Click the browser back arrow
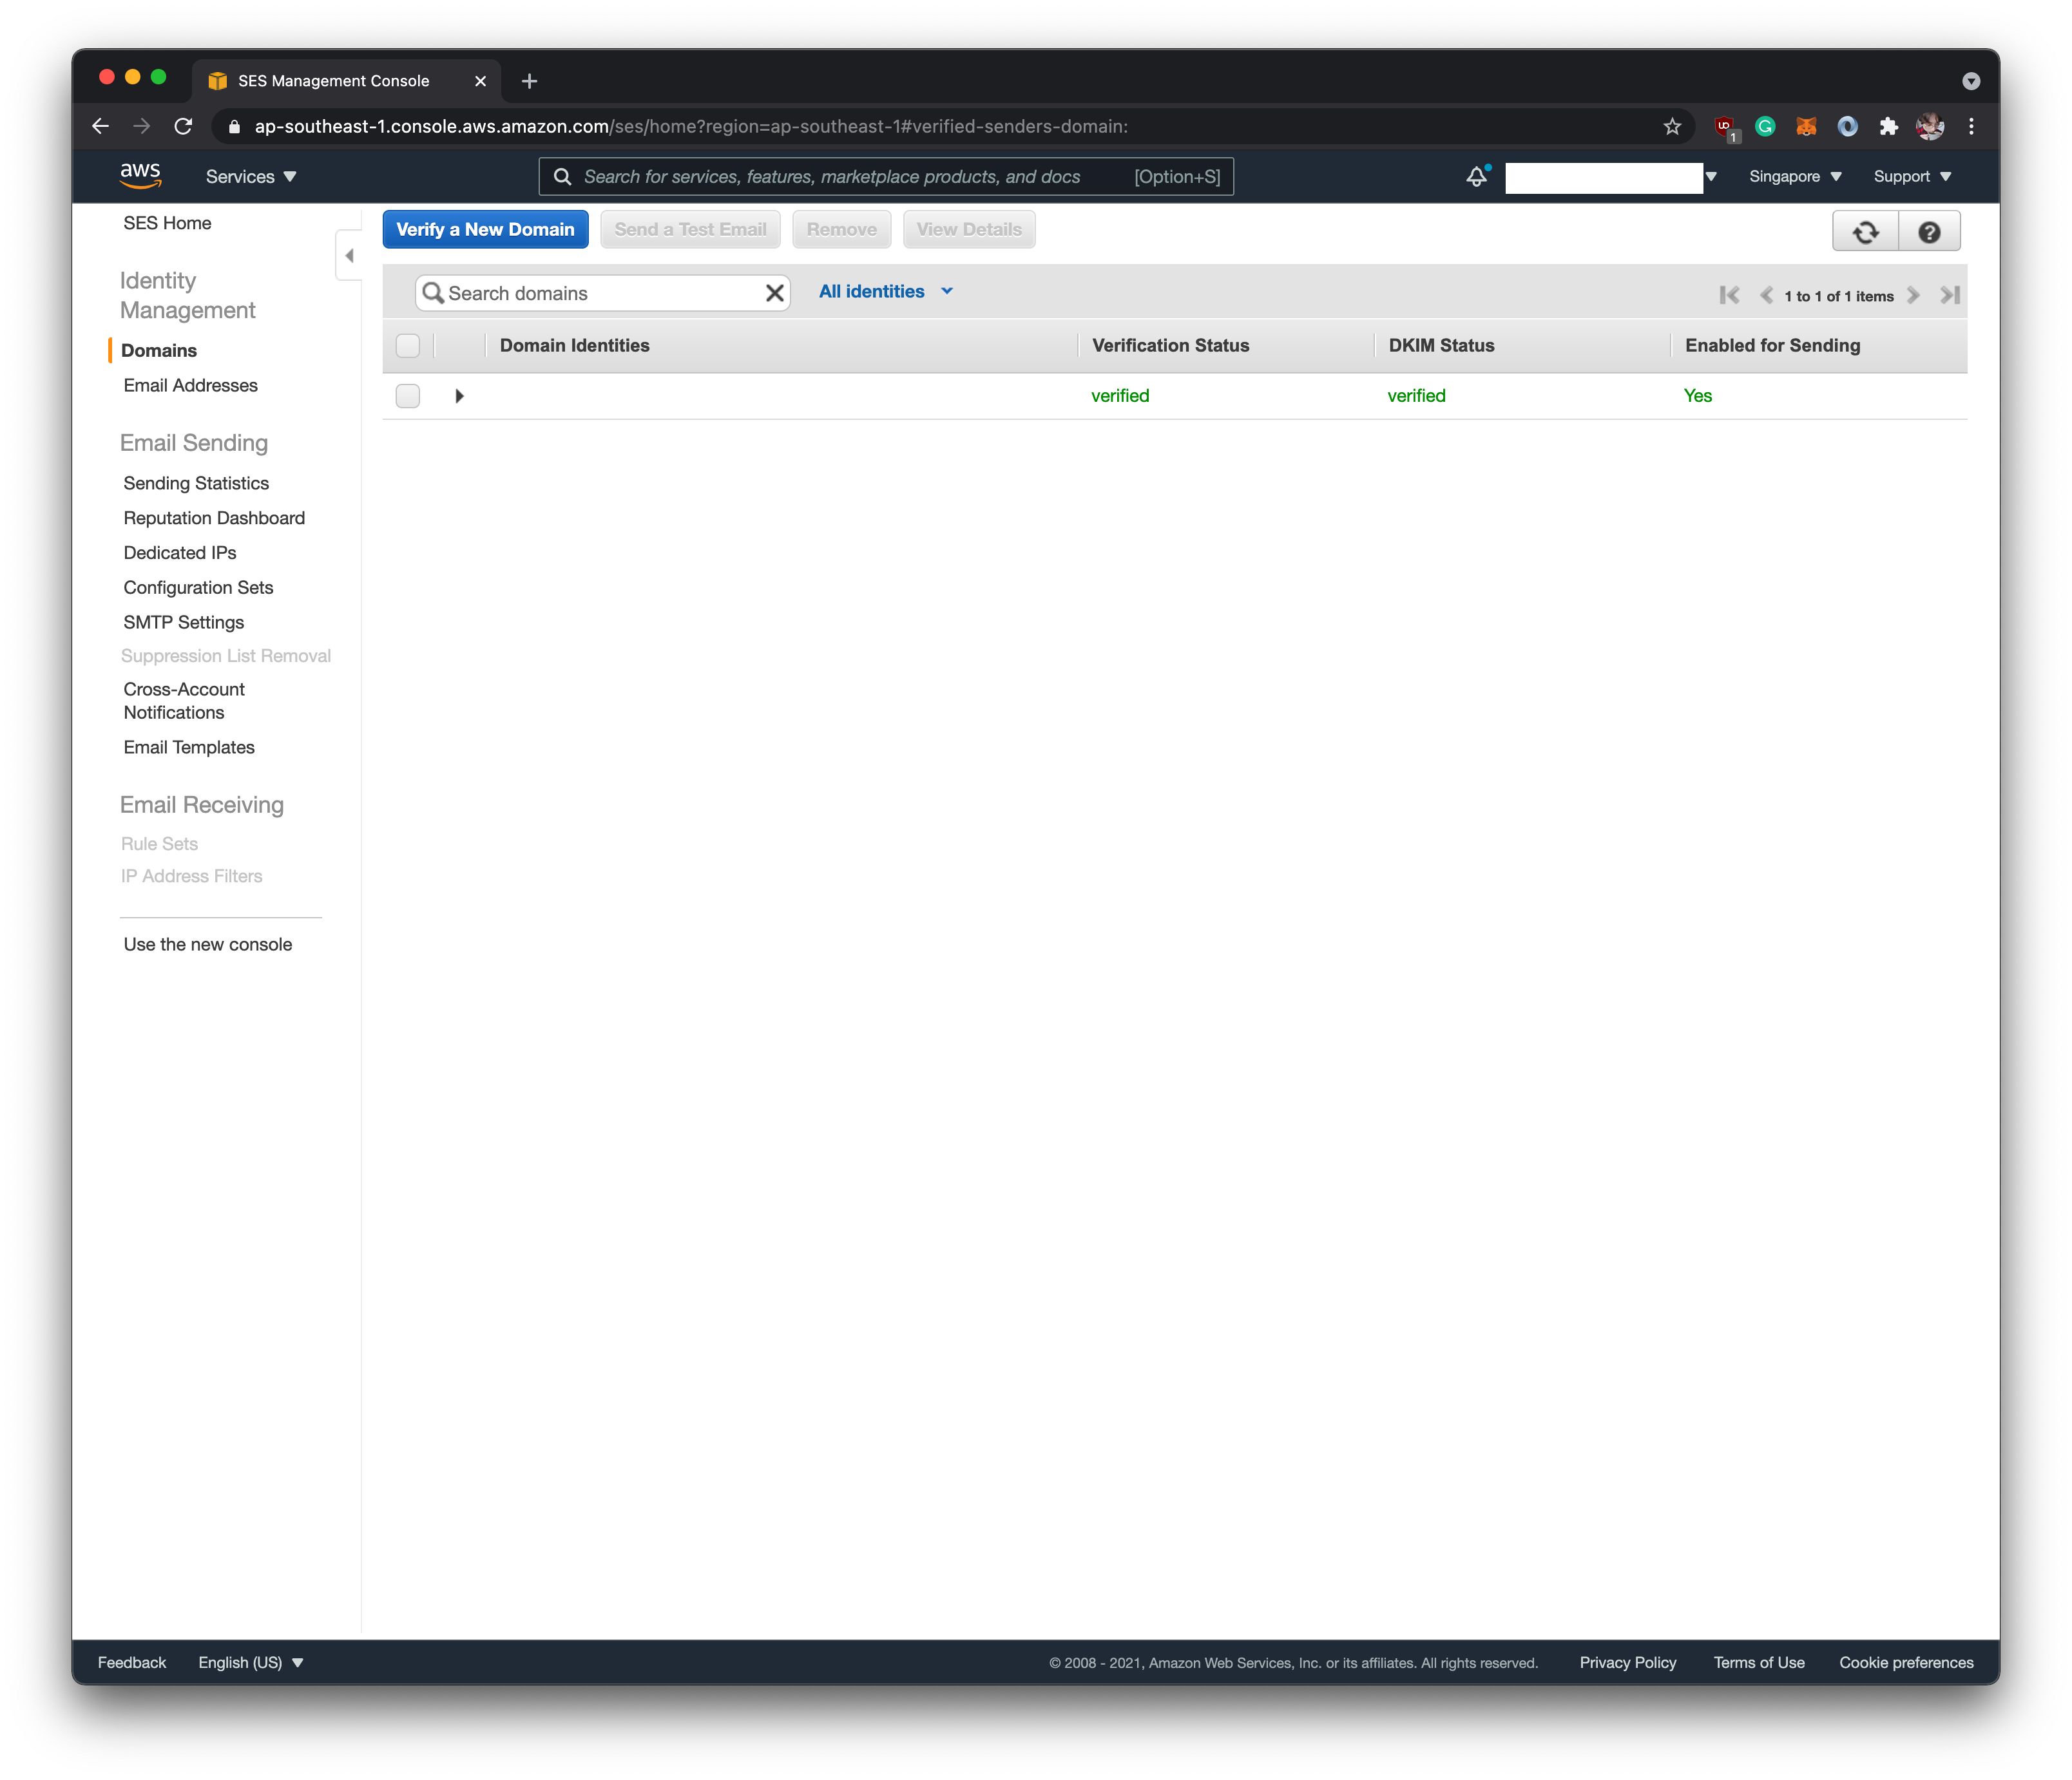Viewport: 2072px width, 1780px height. coord(100,126)
